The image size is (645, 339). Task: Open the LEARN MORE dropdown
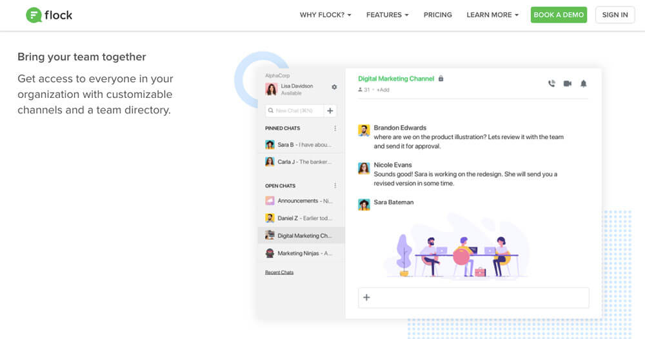(492, 15)
